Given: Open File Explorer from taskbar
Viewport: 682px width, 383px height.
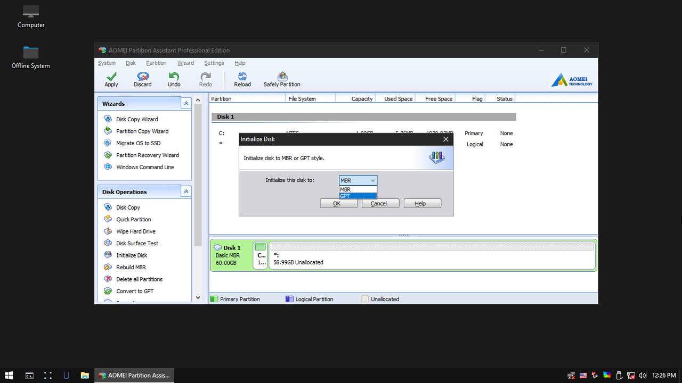Looking at the screenshot, I should pos(85,375).
